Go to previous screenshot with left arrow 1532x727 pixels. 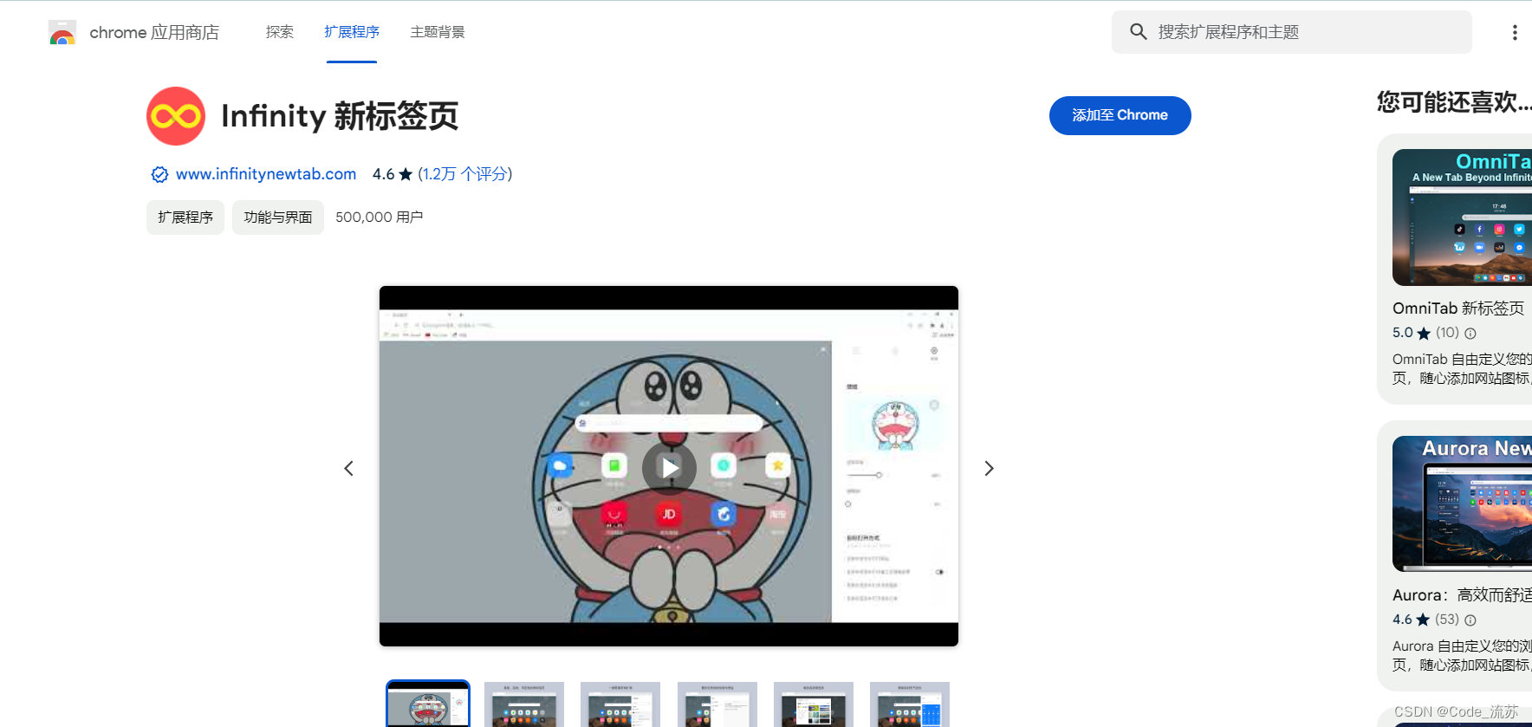(348, 468)
